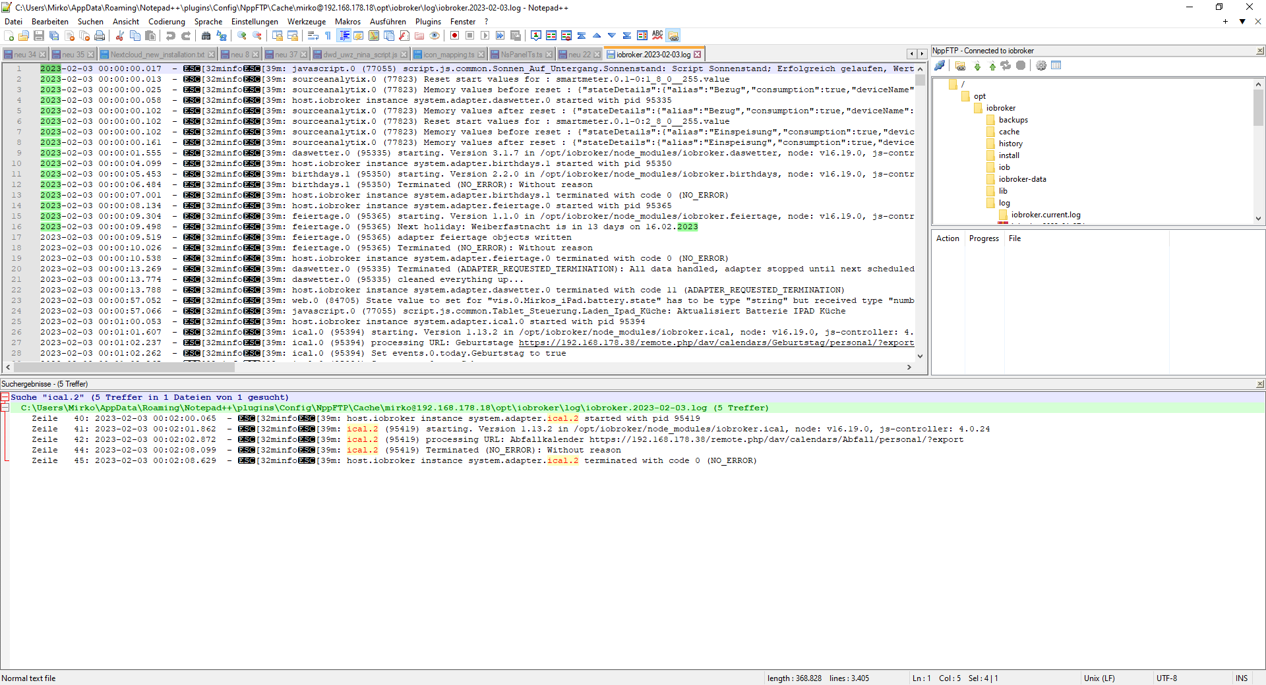Image resolution: width=1266 pixels, height=685 pixels.
Task: Open Find with the binoculars icon
Action: coord(206,36)
